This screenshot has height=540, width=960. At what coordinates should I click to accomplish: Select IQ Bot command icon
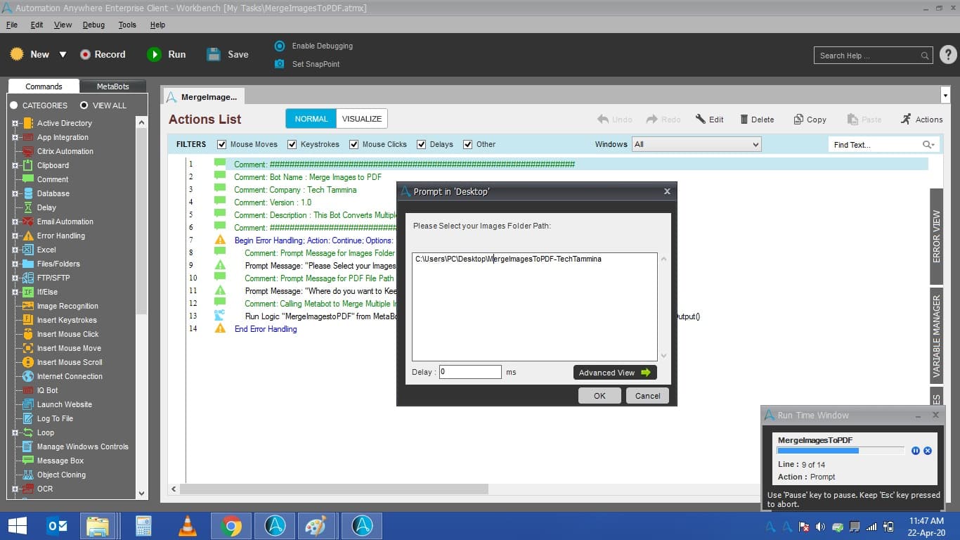[28, 390]
